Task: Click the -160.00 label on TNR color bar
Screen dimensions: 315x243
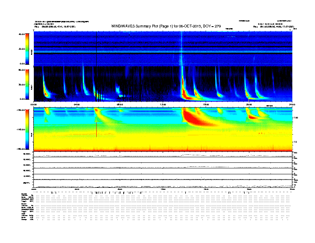Action: 21,149
